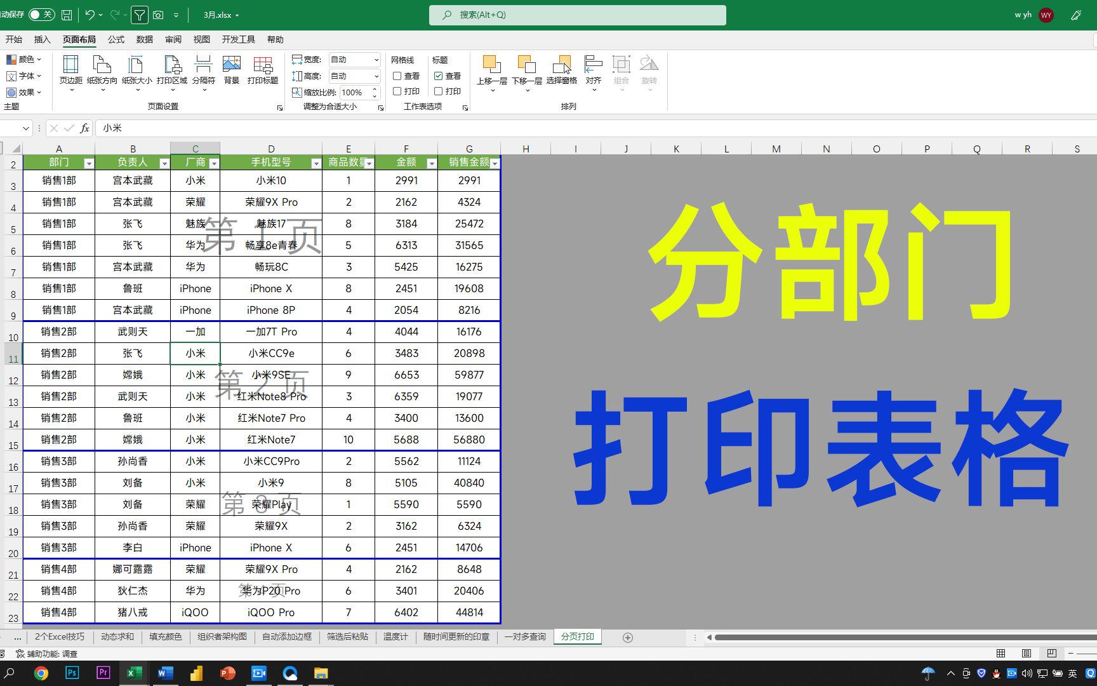Click the 颜色 theme colors icon
The width and height of the screenshot is (1097, 686).
(11, 59)
